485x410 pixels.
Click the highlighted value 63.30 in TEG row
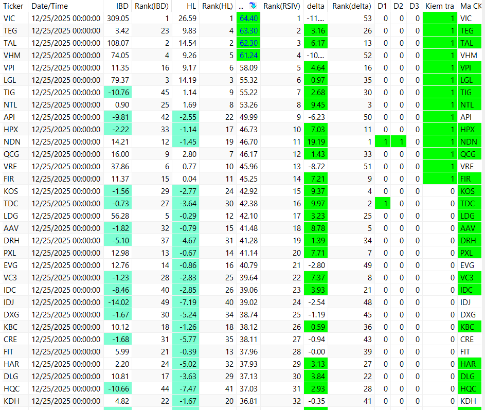[x=248, y=31]
